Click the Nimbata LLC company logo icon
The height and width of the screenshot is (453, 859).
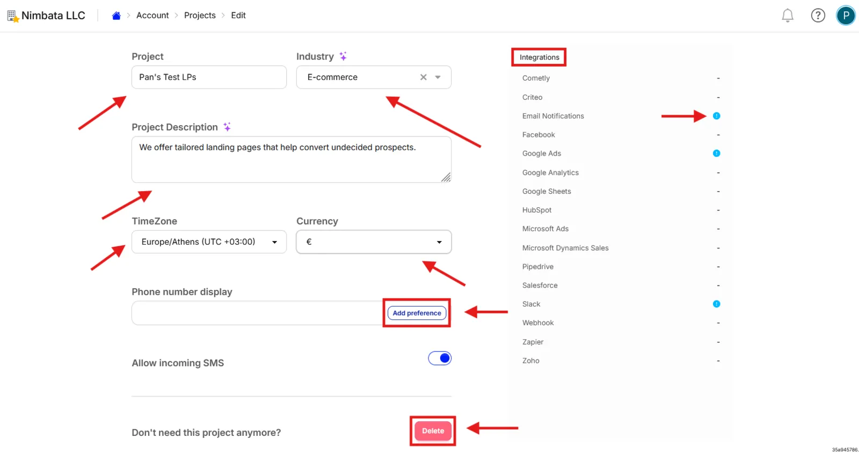tap(13, 16)
